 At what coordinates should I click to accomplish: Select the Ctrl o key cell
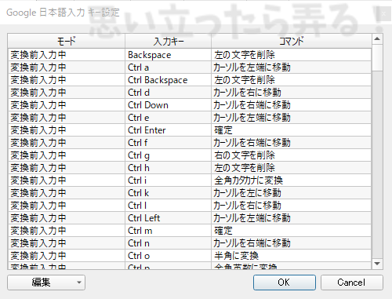tap(168, 256)
